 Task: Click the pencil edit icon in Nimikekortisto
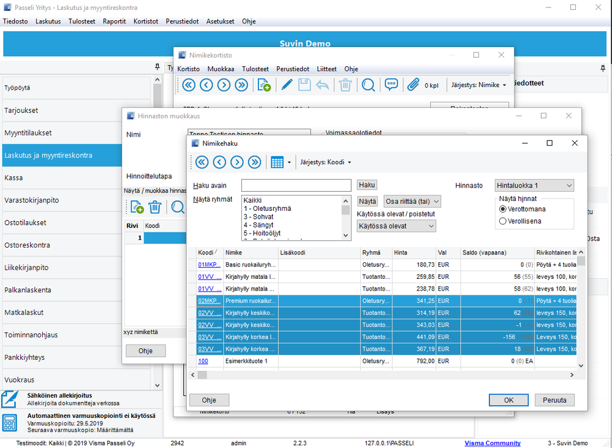[x=287, y=85]
